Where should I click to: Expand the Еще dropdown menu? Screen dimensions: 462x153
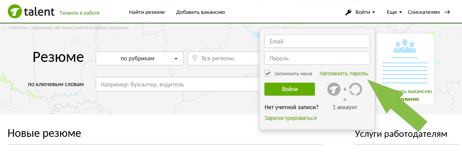click(394, 12)
